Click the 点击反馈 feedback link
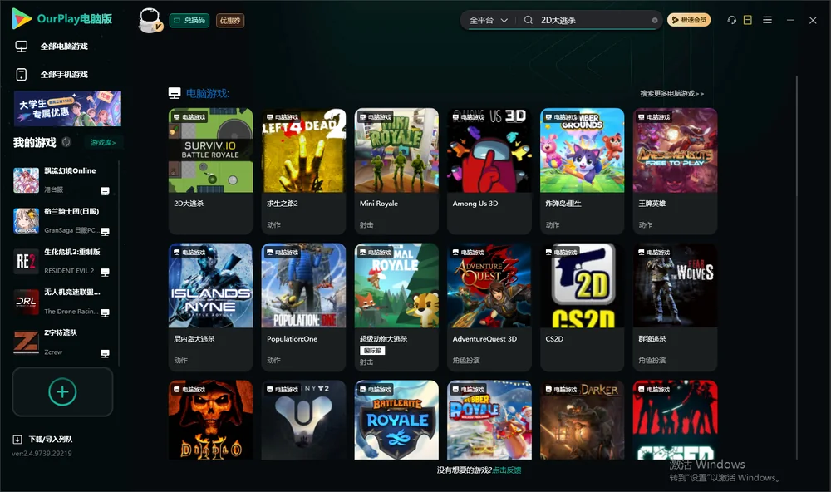This screenshot has height=492, width=831. [507, 470]
